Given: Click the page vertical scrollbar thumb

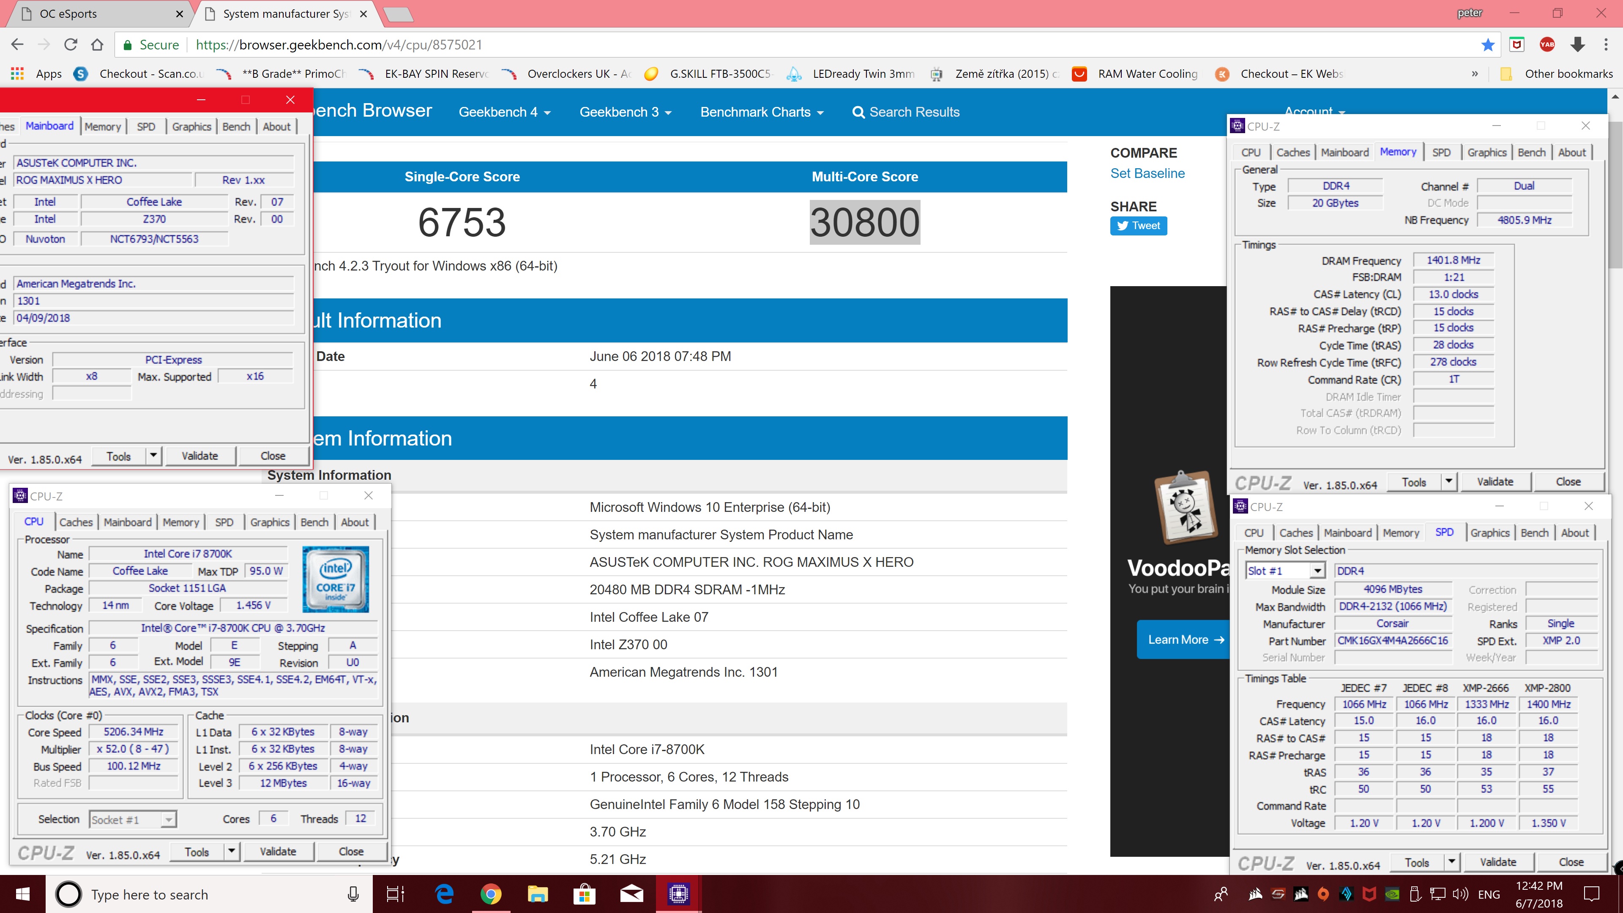Looking at the screenshot, I should click(x=1615, y=195).
